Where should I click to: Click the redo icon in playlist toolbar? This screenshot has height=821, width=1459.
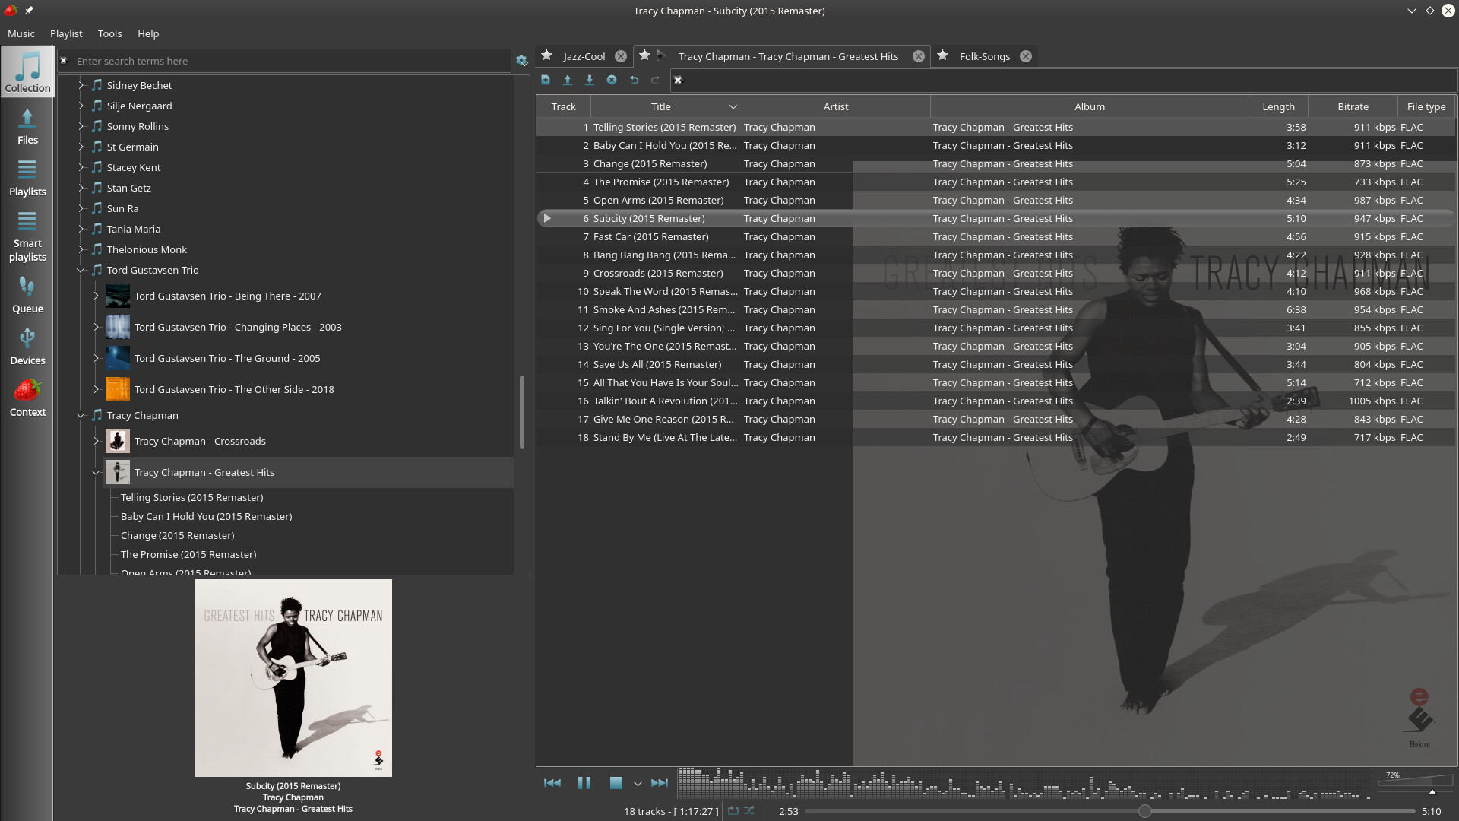pos(655,80)
